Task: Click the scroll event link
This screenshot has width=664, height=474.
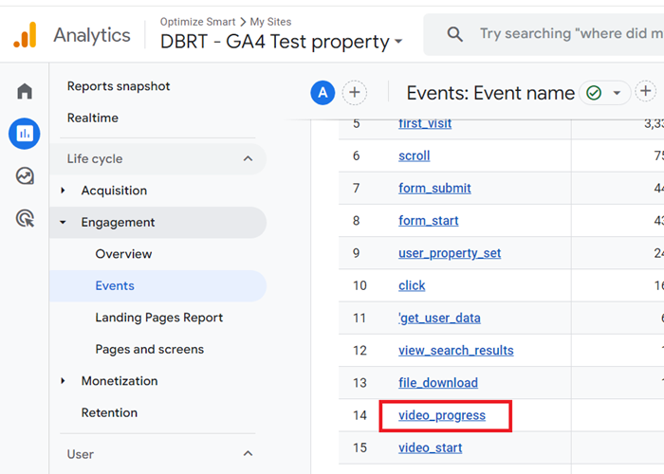Action: 415,155
